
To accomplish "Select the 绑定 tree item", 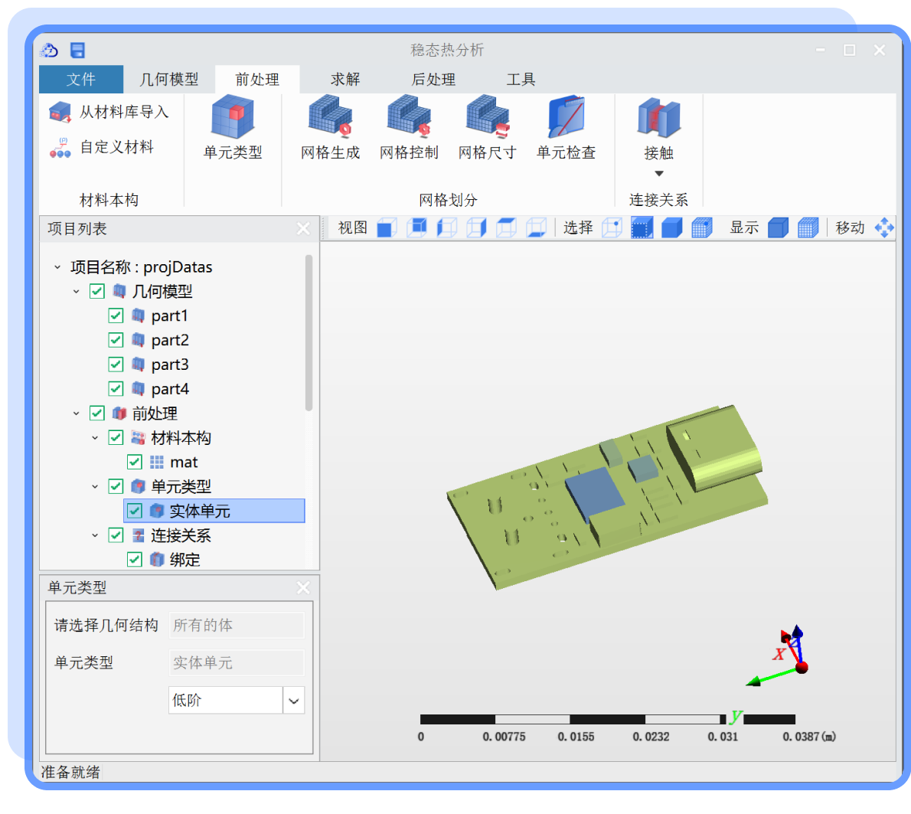I will [x=184, y=560].
